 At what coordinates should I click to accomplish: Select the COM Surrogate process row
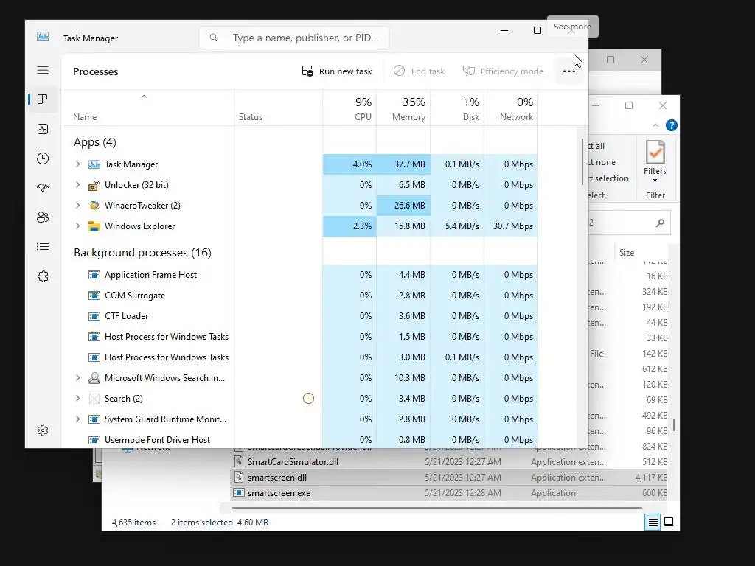coord(299,296)
